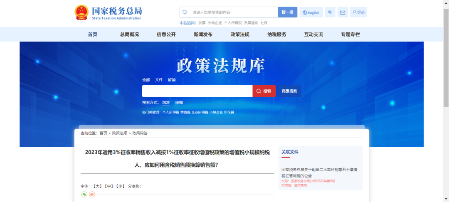The height and width of the screenshot is (202, 449).
Task: Open the 信息公开 navigation menu
Action: (x=166, y=34)
